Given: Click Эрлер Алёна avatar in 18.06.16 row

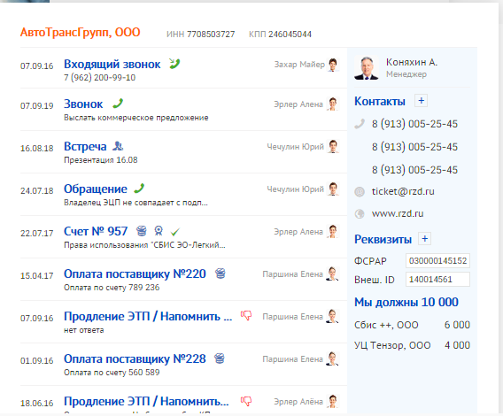Looking at the screenshot, I should pyautogui.click(x=333, y=401).
